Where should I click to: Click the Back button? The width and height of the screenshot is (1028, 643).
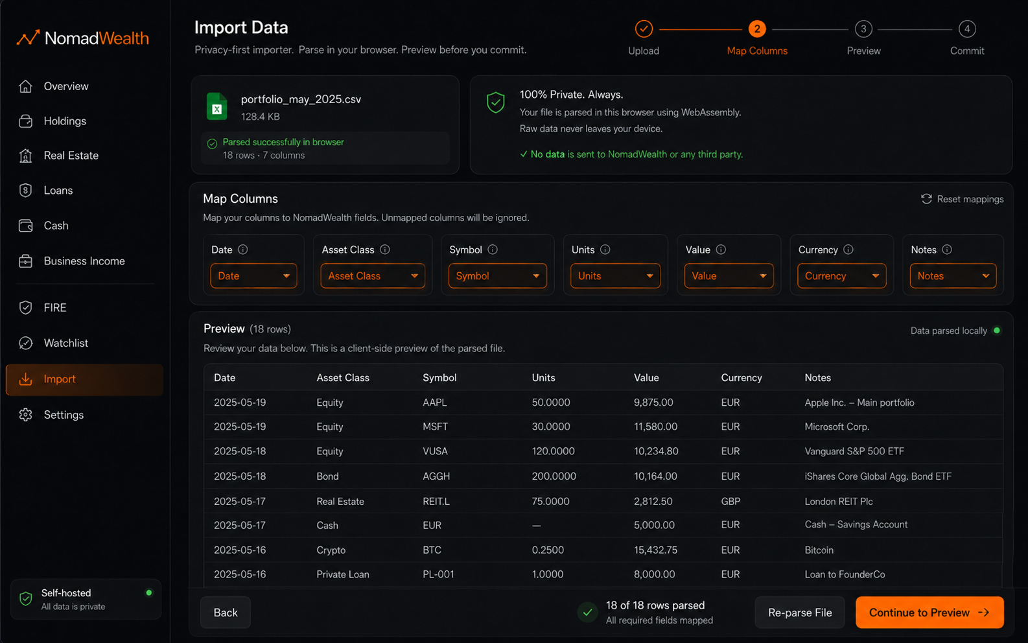pos(226,613)
